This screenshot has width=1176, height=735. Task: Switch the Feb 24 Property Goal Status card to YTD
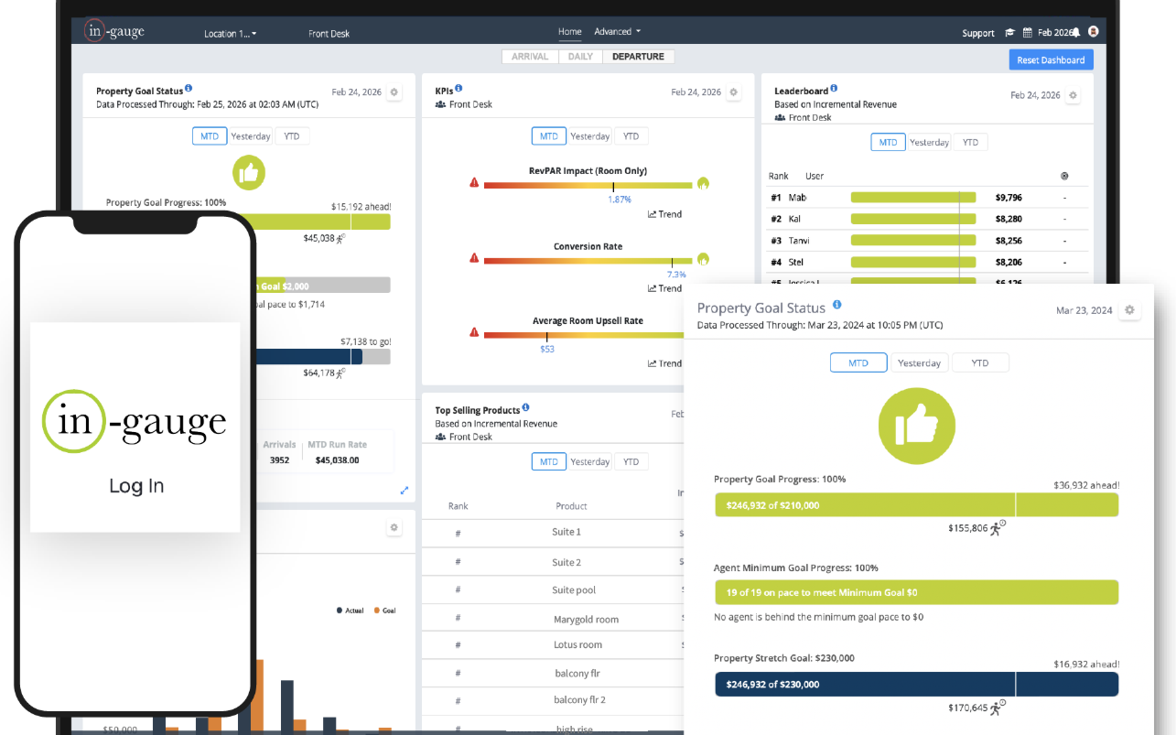pos(292,136)
